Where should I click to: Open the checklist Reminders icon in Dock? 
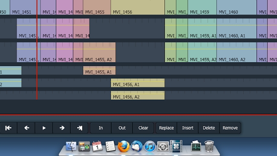pyautogui.click(x=110, y=146)
